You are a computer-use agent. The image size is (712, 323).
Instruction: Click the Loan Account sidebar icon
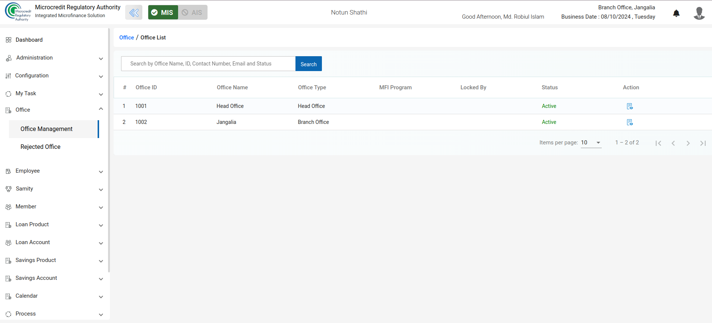coord(9,243)
